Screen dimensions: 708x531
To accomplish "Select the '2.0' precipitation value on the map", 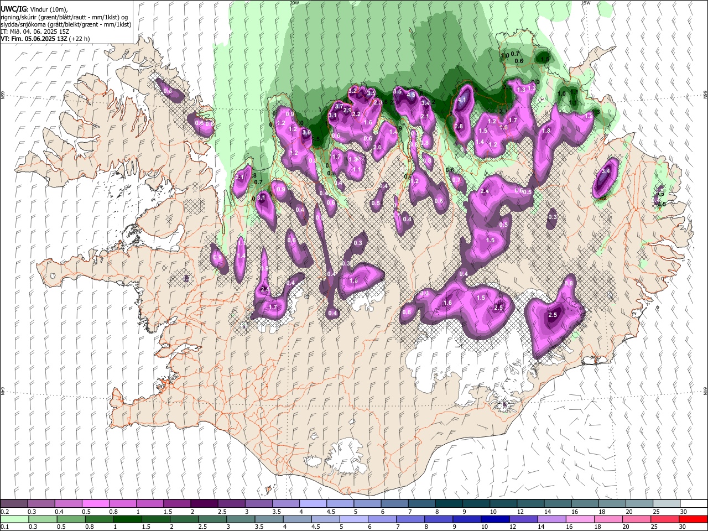I will point(378,148).
